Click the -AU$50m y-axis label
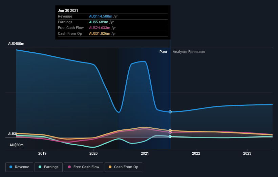Image resolution: width=278 pixels, height=177 pixels. 16,145
